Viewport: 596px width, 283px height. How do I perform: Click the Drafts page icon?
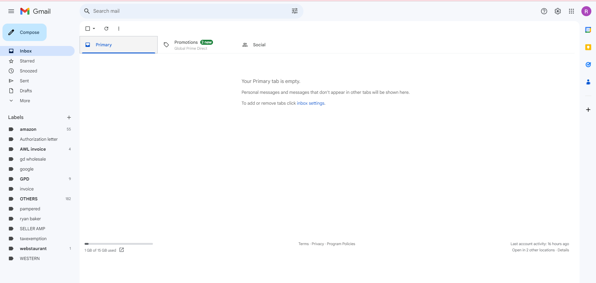pyautogui.click(x=11, y=91)
